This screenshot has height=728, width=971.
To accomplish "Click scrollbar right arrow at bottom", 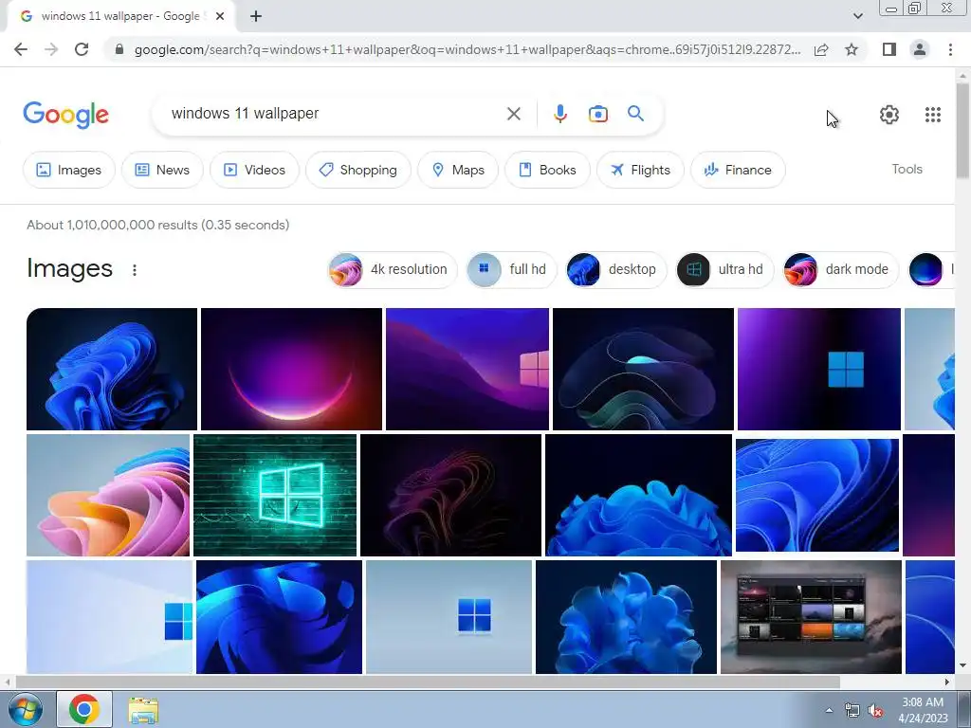I will pos(947,682).
